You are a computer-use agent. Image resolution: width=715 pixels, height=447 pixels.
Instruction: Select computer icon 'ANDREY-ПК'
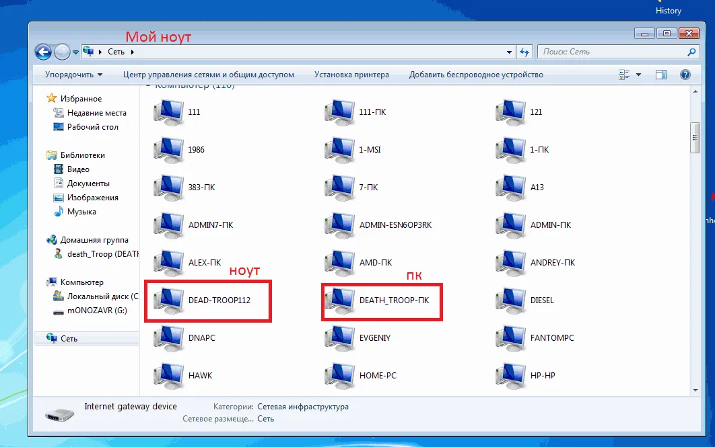(x=511, y=263)
